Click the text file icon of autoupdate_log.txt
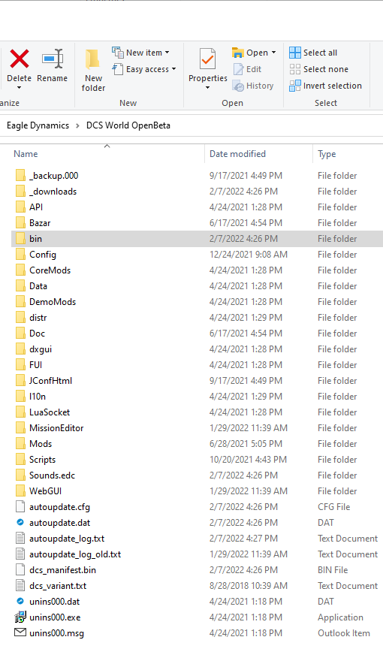This screenshot has width=383, height=649. (20, 538)
